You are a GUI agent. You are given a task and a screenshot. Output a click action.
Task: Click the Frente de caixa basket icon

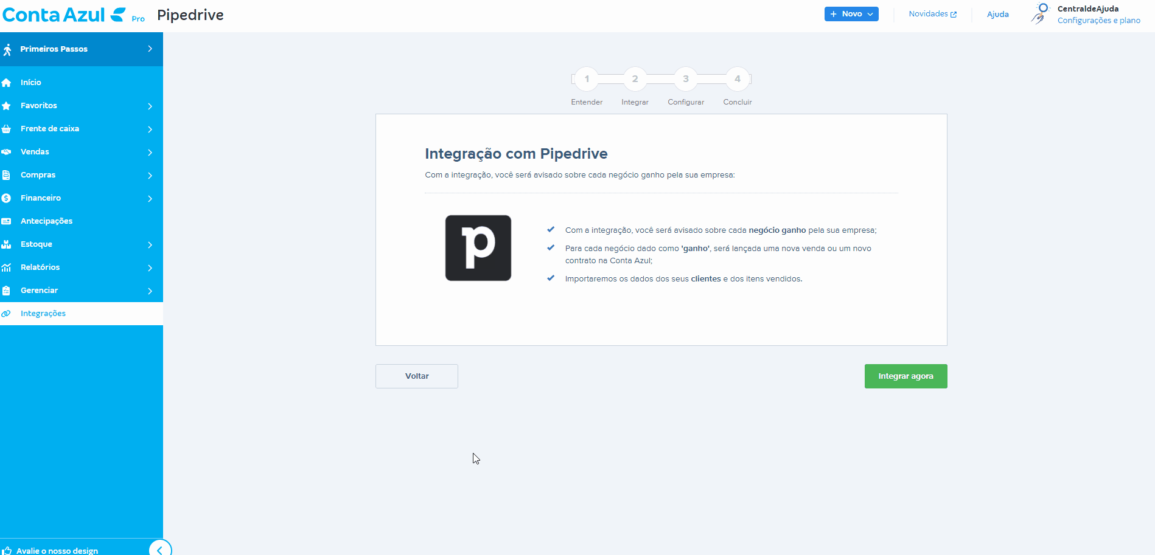point(7,129)
